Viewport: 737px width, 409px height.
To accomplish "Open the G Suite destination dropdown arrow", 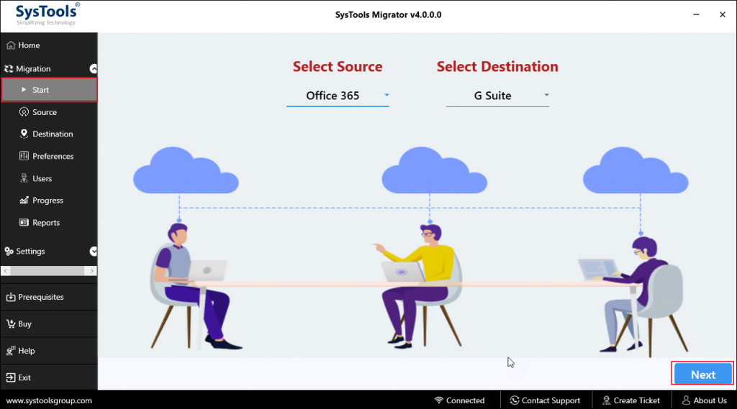I will click(547, 95).
